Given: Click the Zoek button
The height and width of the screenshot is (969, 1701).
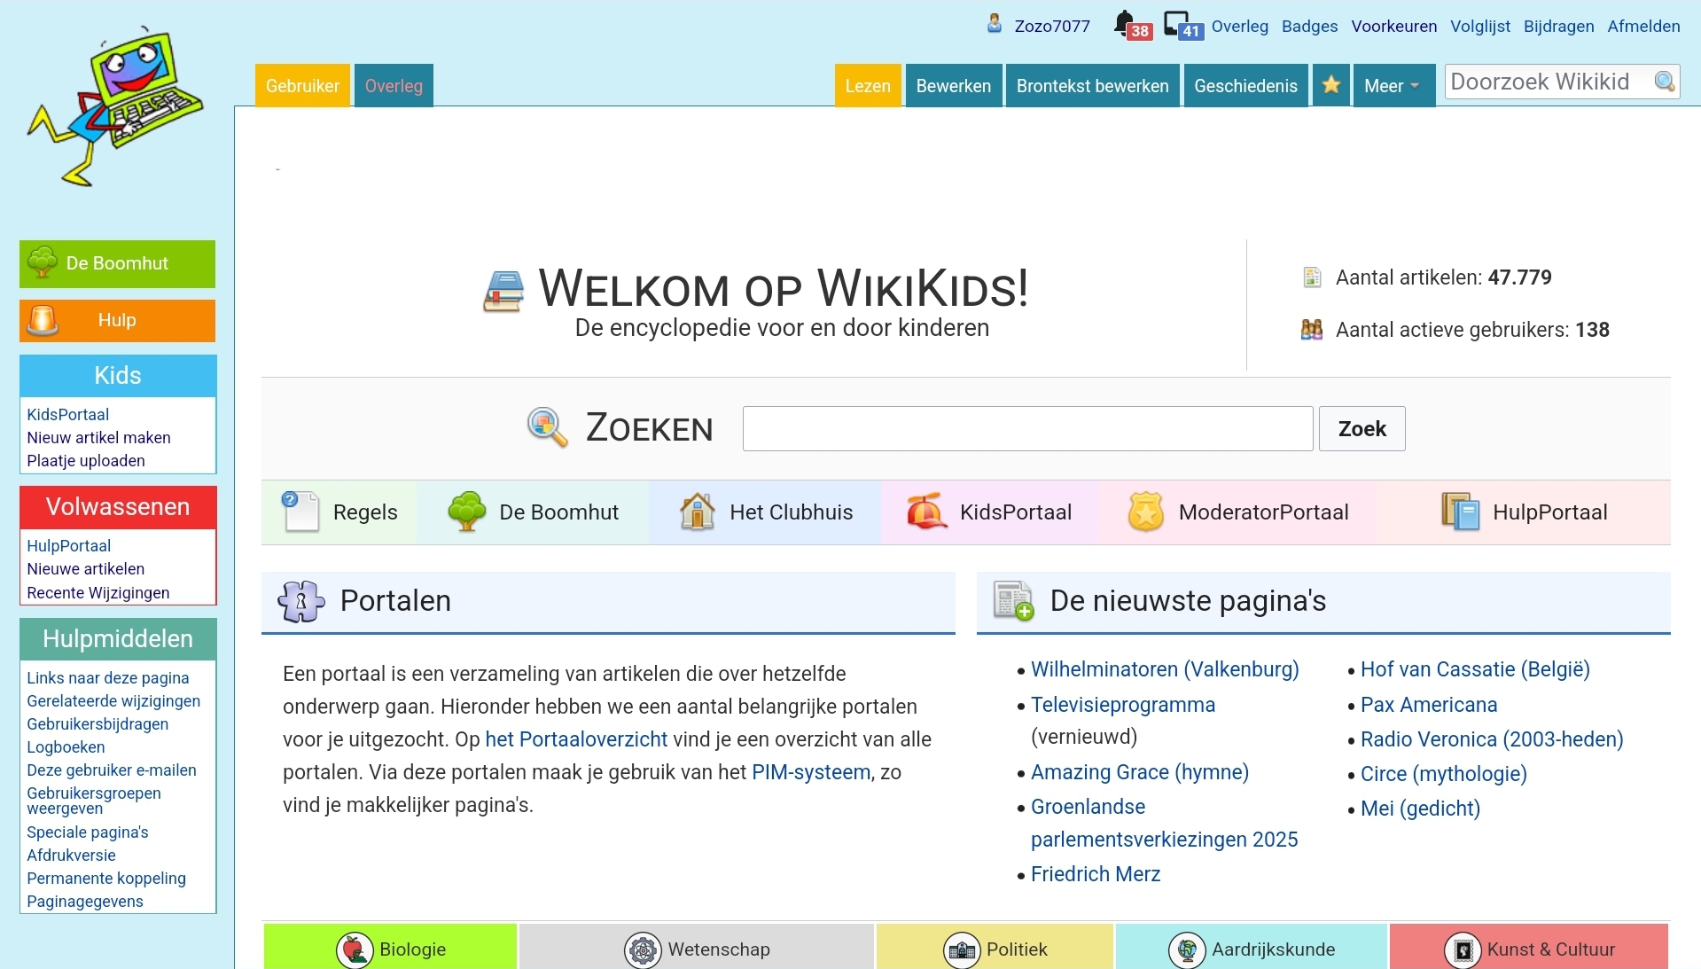Looking at the screenshot, I should pos(1362,428).
